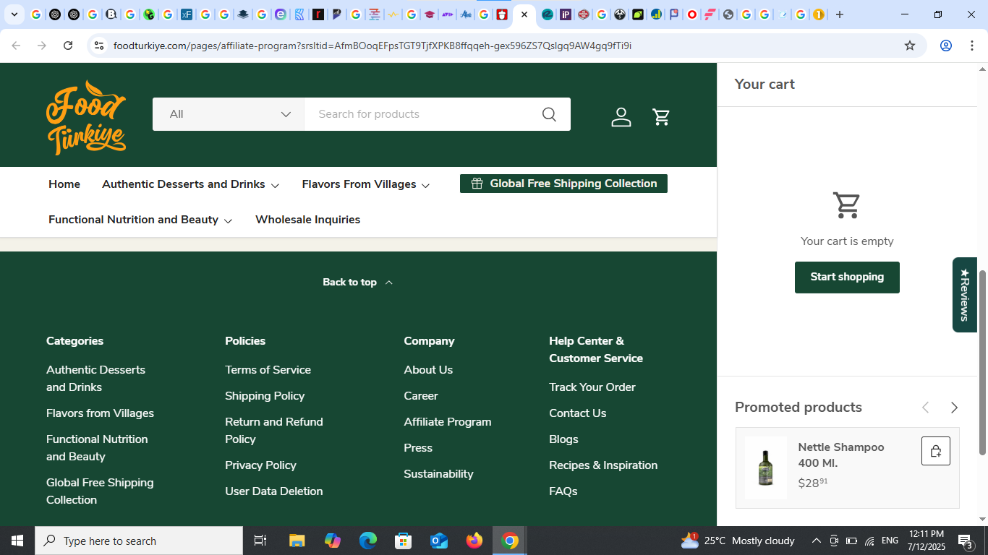Open File Explorer from taskbar

tap(297, 541)
